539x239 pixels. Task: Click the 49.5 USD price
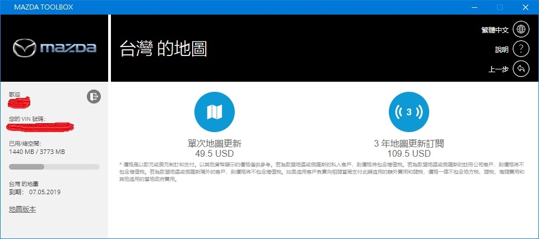215,153
